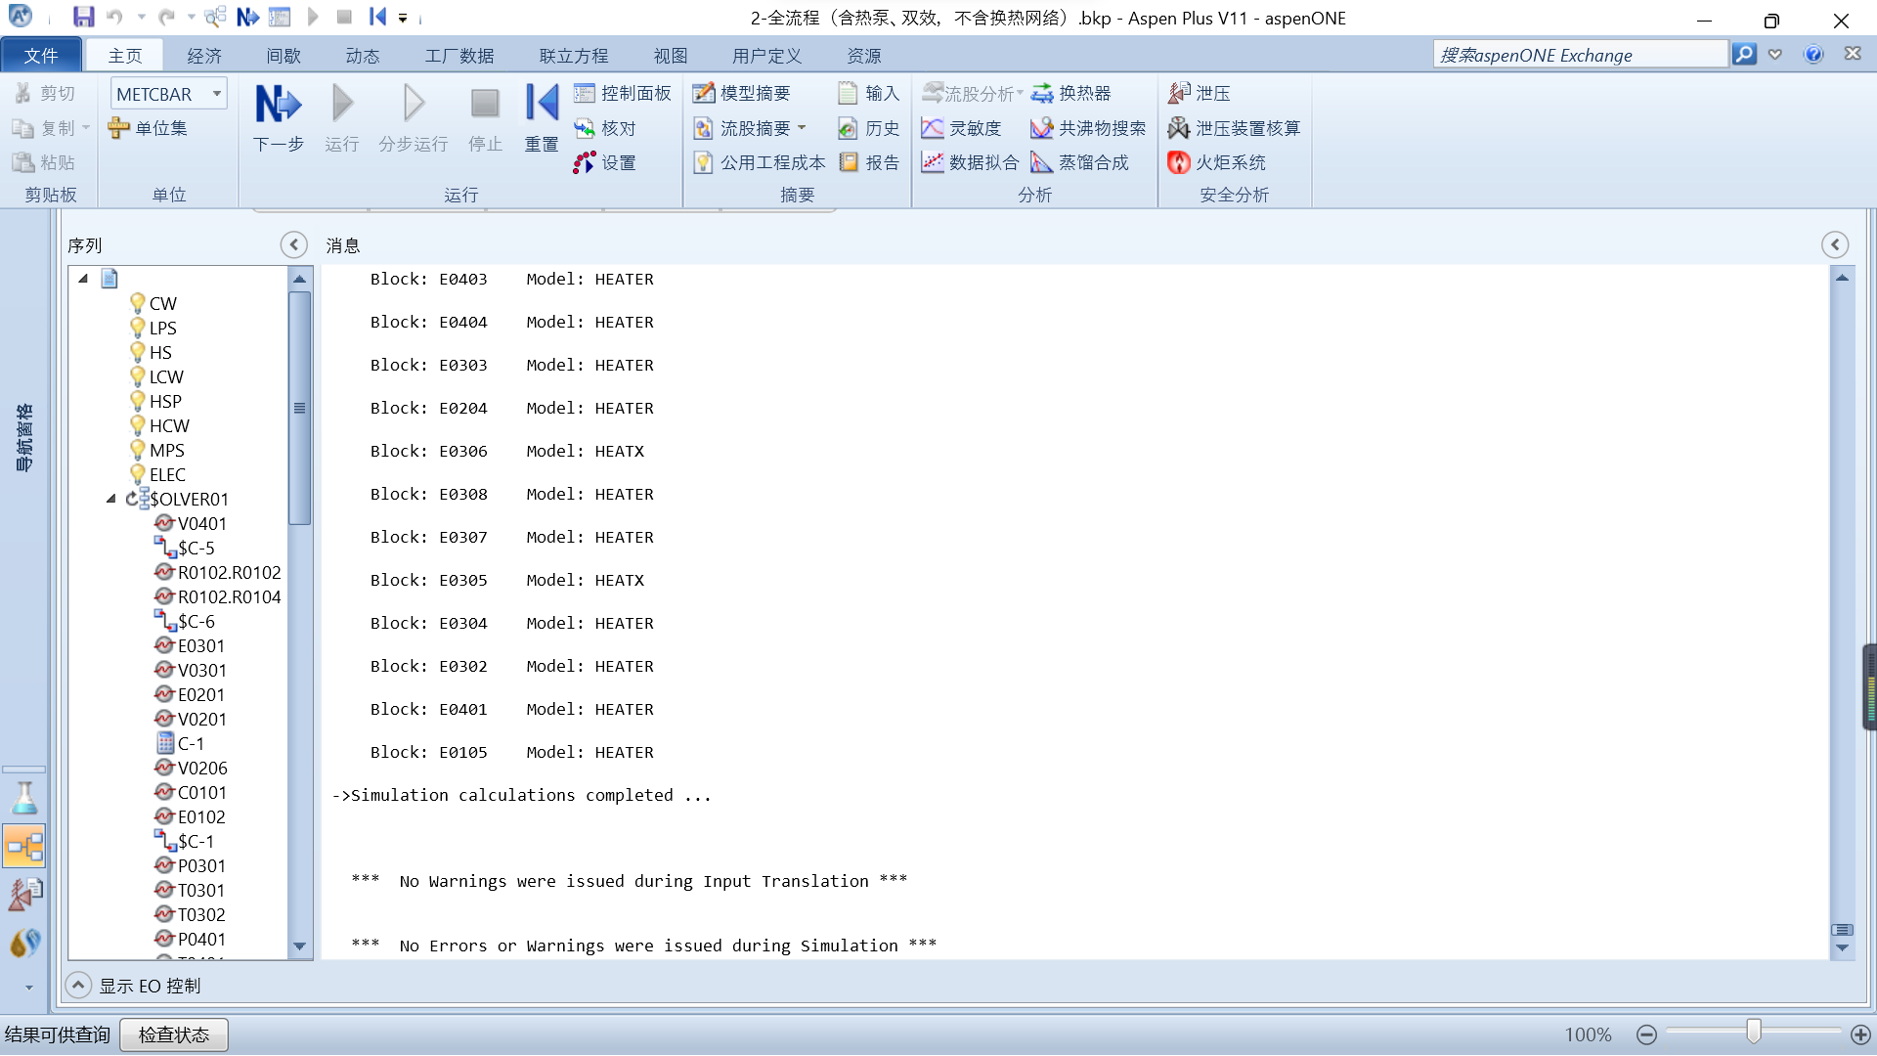Click the Check Status (检查状态) button
The image size is (1877, 1056).
[174, 1034]
